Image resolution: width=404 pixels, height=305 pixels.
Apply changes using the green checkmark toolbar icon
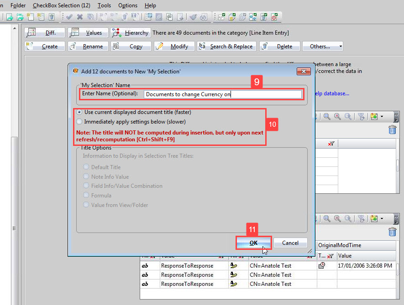[x=69, y=17]
